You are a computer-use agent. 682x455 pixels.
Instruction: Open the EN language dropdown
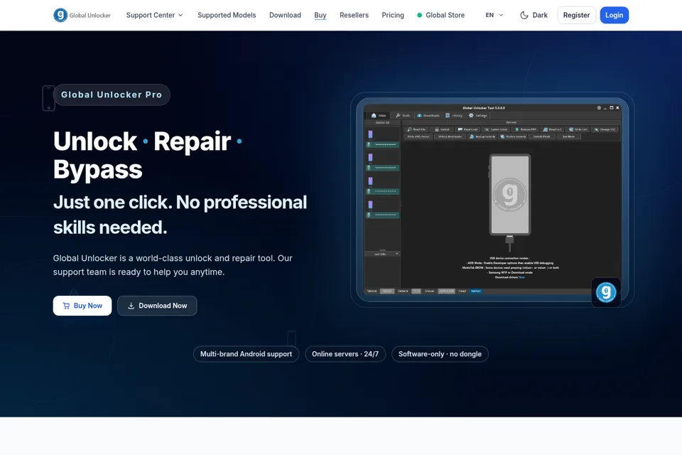pyautogui.click(x=494, y=15)
